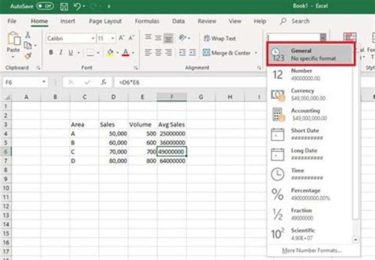
Task: Toggle Bold formatting
Action: pos(51,53)
